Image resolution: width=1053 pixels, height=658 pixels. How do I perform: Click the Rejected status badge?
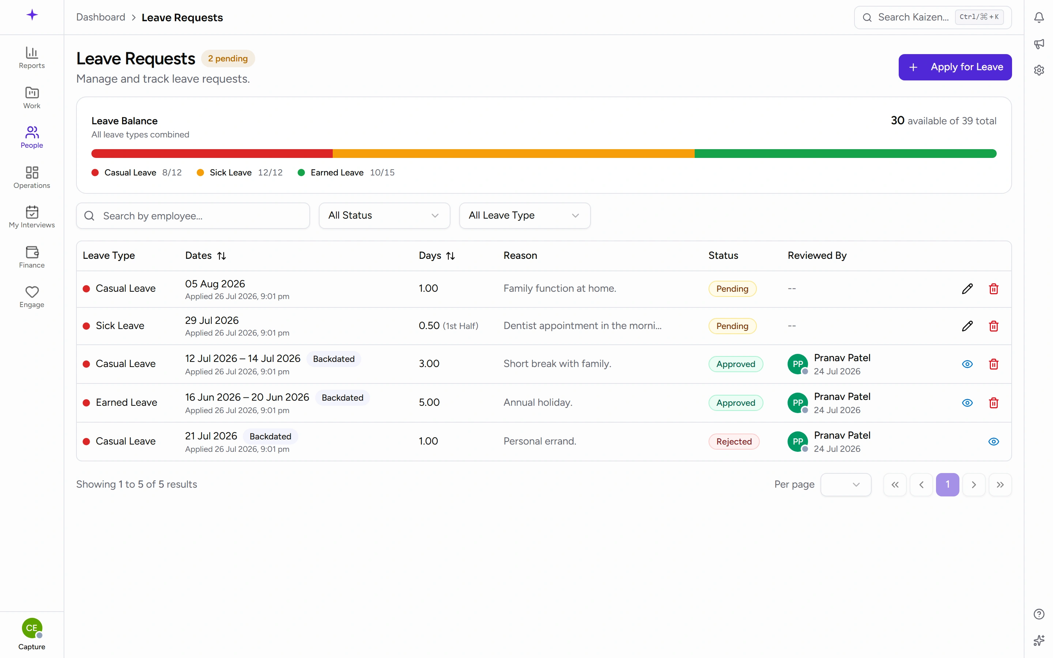click(x=733, y=441)
